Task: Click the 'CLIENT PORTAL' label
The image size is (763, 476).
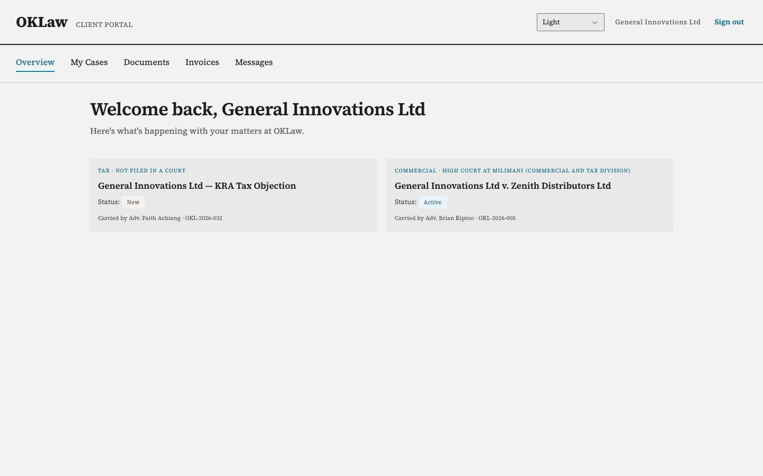Action: click(x=104, y=25)
